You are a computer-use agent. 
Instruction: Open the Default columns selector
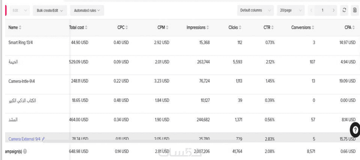tap(255, 11)
